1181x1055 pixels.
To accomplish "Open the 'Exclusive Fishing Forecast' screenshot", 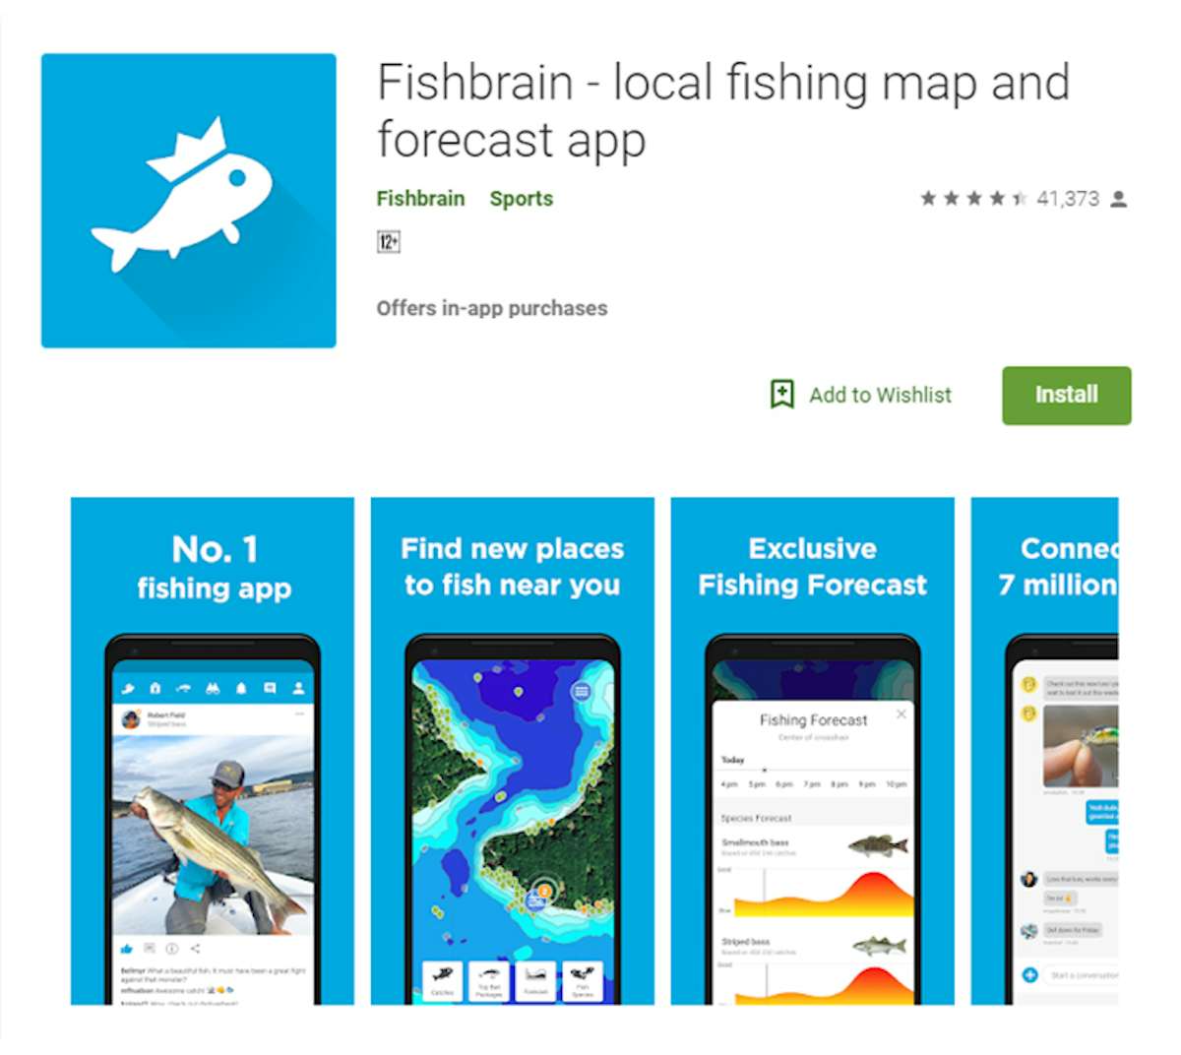I will pyautogui.click(x=813, y=751).
